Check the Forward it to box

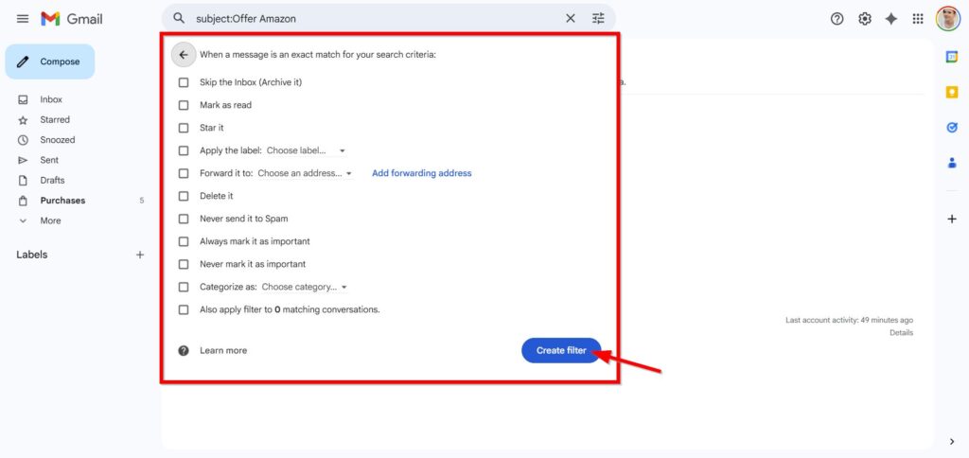pos(184,173)
